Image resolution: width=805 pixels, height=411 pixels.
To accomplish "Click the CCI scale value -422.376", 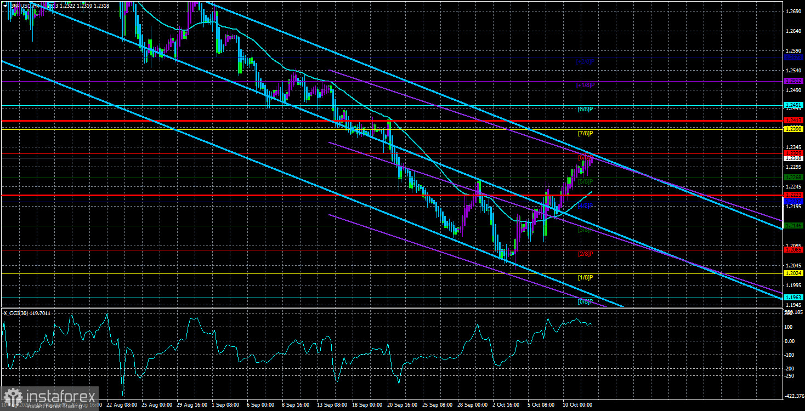I will 794,396.
